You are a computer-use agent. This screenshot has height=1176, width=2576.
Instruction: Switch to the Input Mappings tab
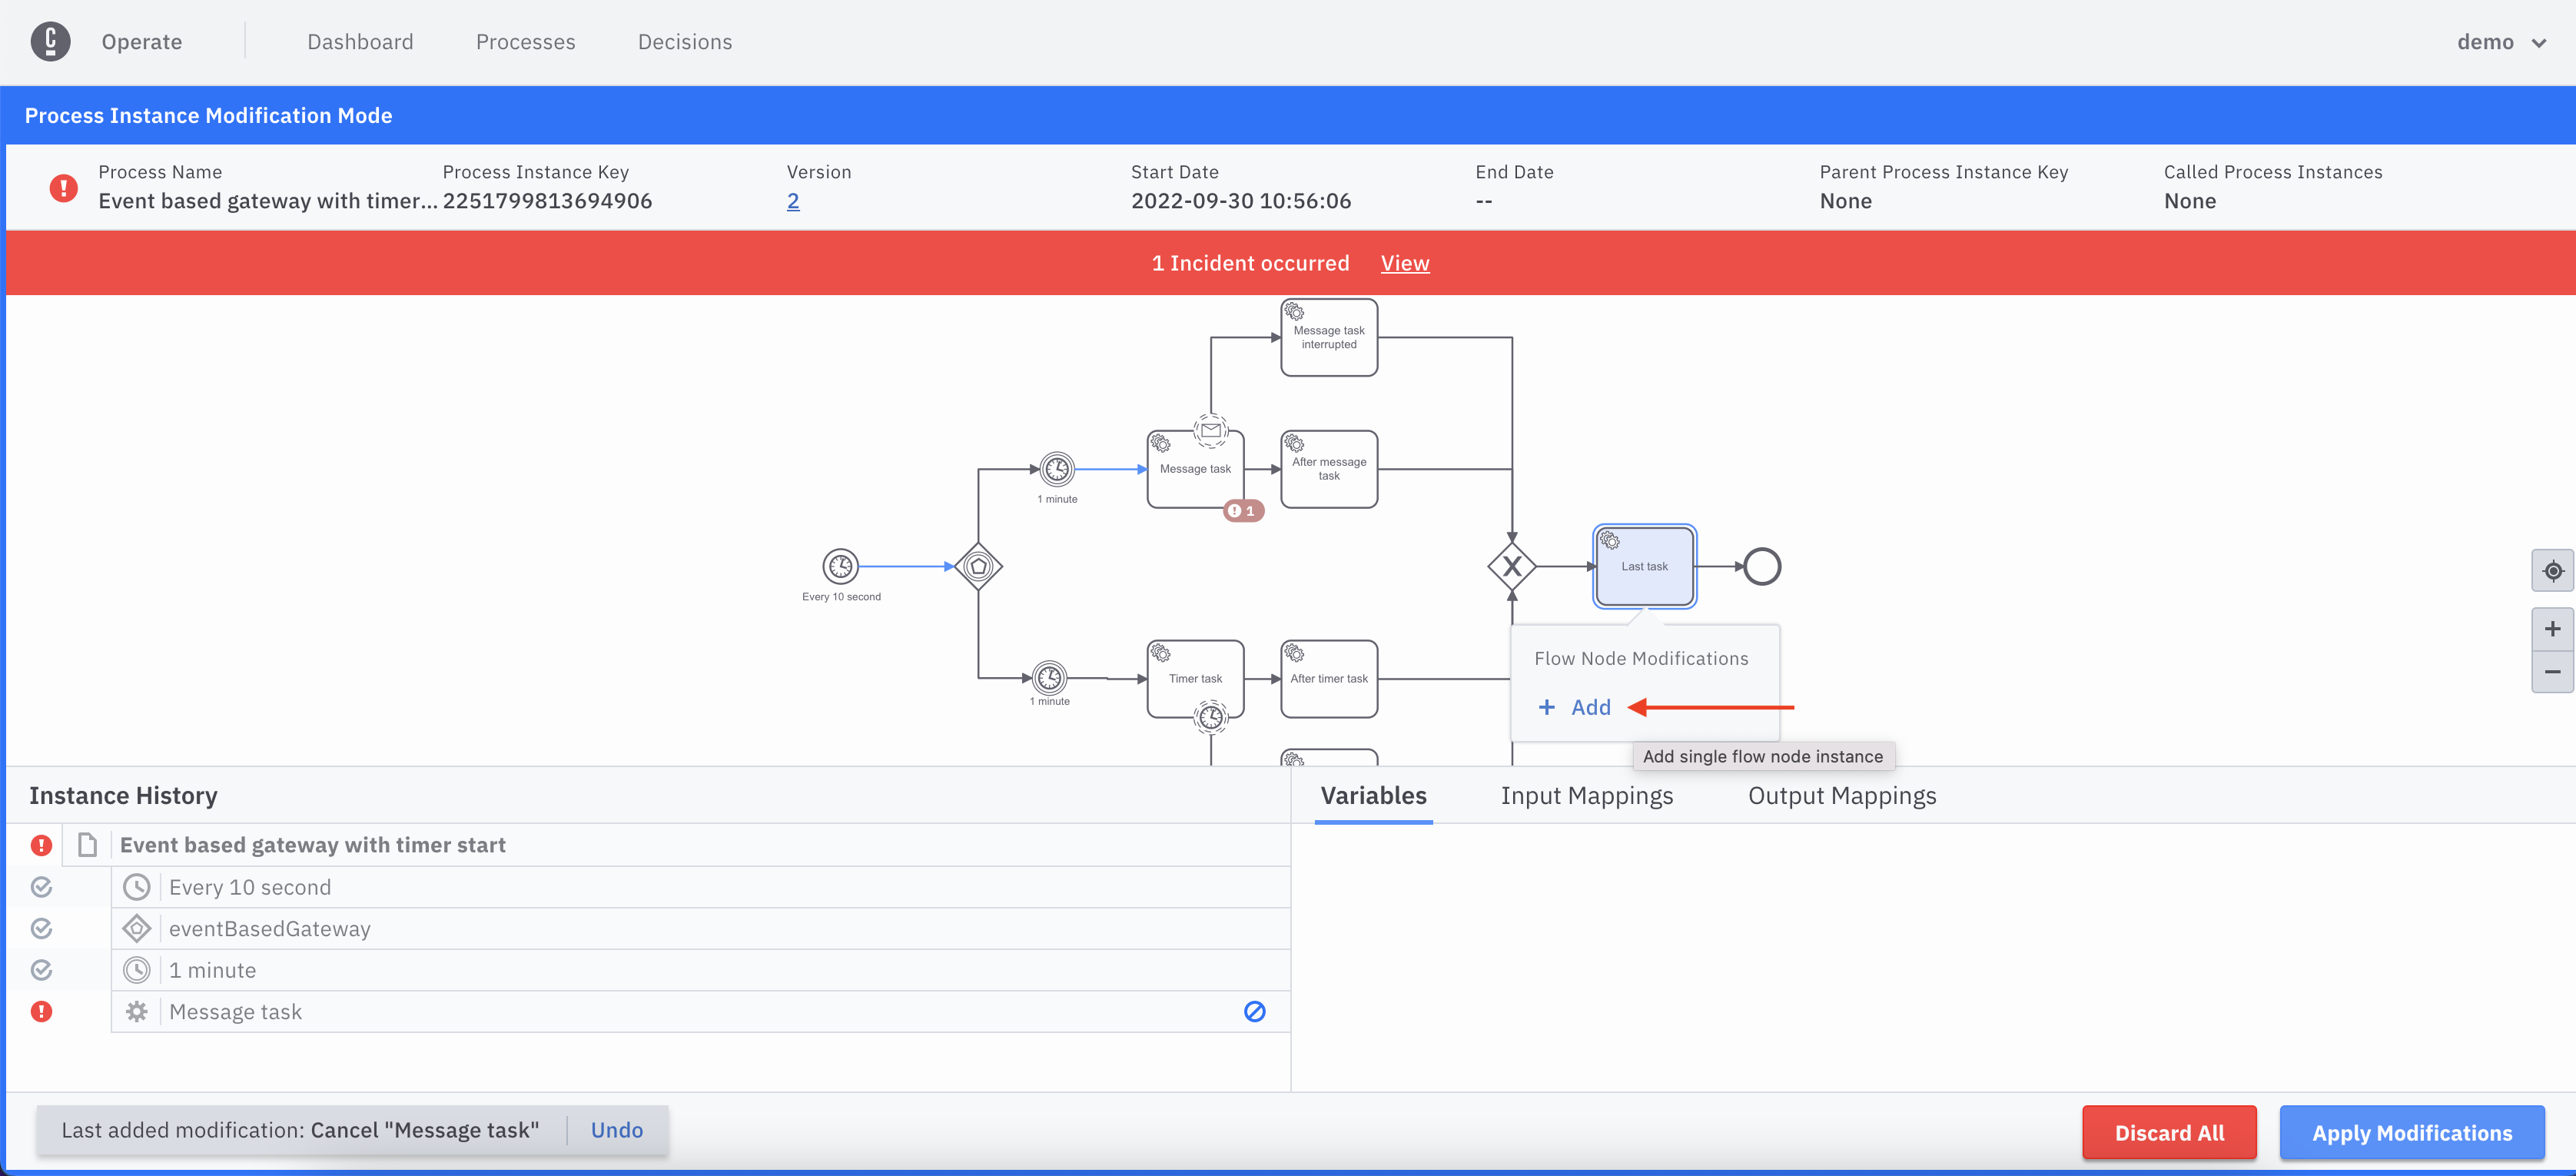(1586, 795)
